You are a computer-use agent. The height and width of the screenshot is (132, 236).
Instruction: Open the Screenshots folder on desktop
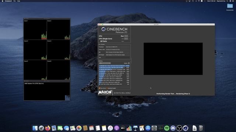(230, 7)
